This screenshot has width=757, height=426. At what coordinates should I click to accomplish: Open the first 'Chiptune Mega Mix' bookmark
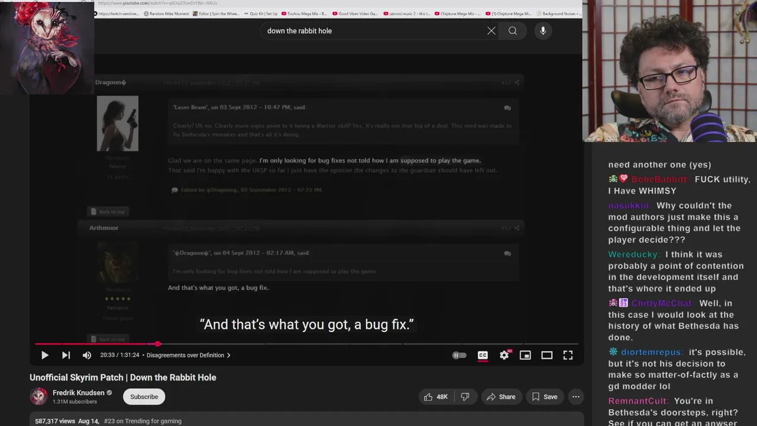point(458,14)
